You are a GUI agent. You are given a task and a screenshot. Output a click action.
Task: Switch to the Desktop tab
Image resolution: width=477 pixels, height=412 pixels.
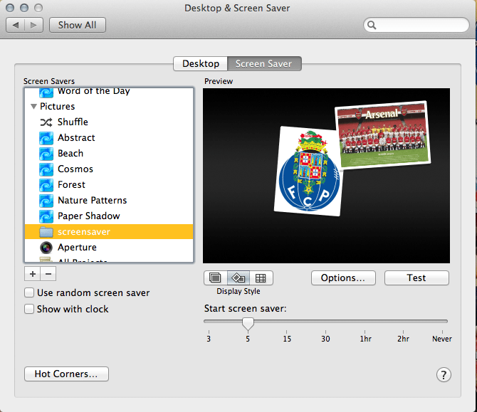(201, 63)
